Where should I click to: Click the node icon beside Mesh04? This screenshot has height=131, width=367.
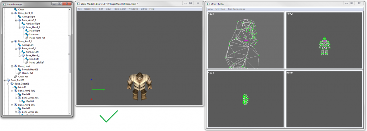[x=19, y=94]
